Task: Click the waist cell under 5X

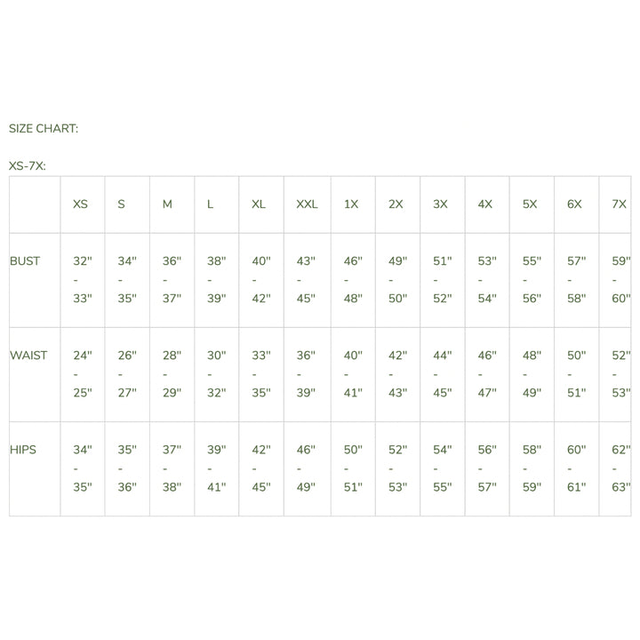Action: point(532,374)
